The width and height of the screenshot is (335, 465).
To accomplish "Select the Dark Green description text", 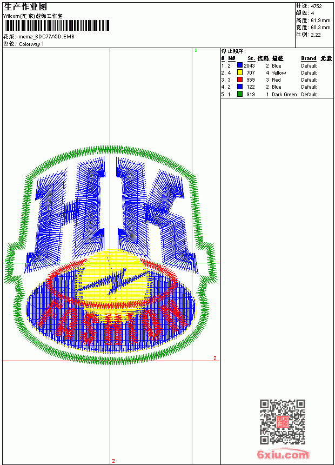I will pos(284,94).
